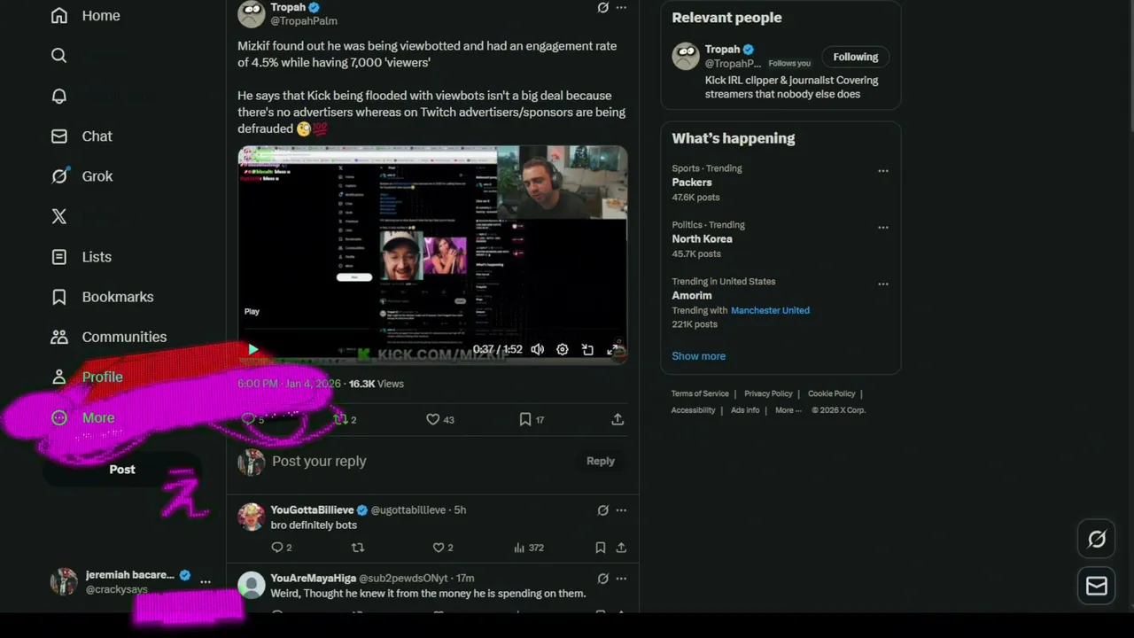Mute the video using speaker icon

pos(538,350)
